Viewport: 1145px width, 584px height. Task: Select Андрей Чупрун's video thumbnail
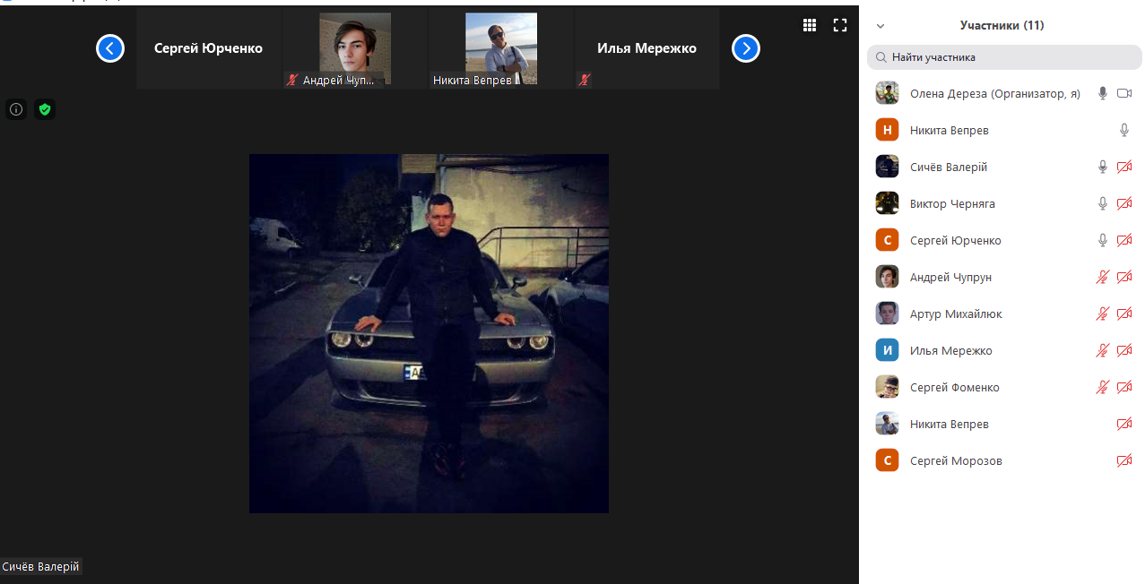coord(355,48)
